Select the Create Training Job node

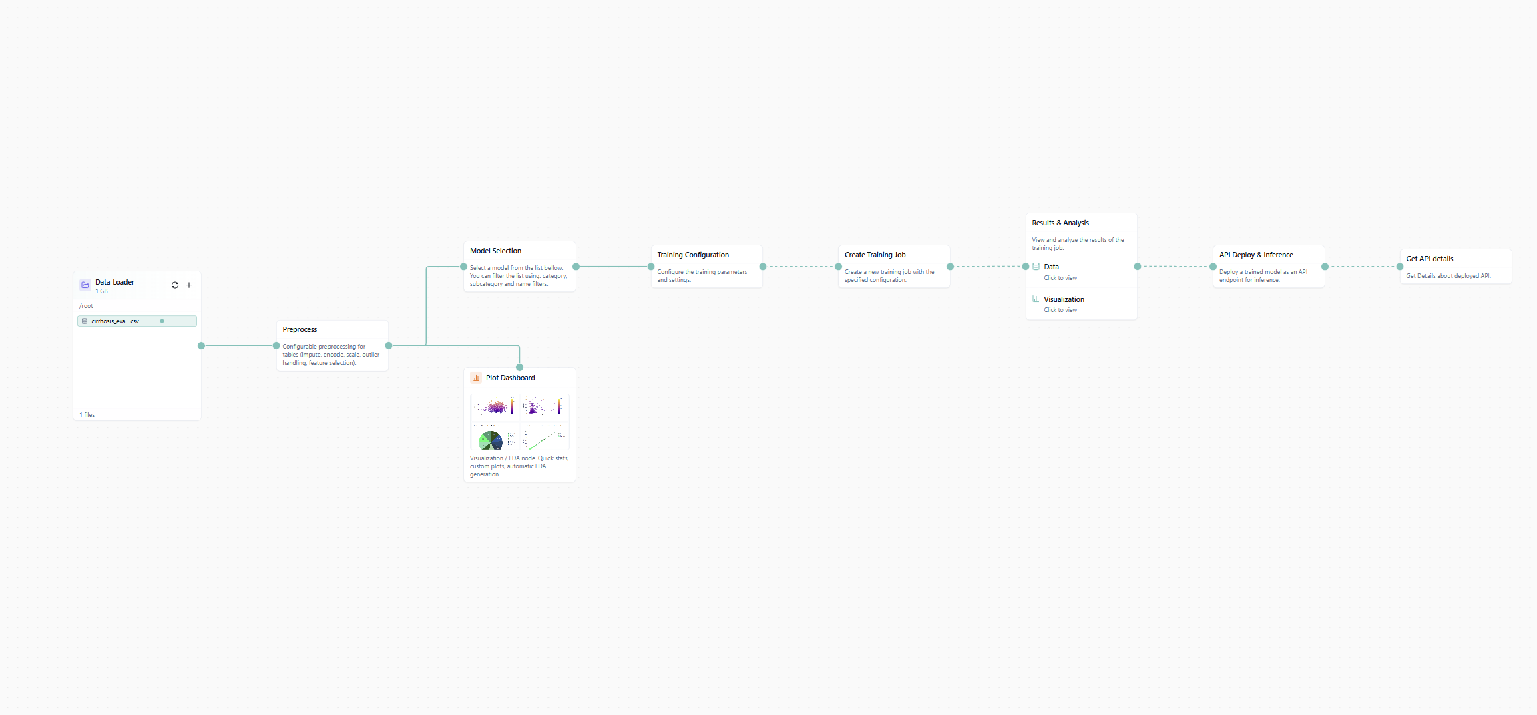[x=893, y=255]
